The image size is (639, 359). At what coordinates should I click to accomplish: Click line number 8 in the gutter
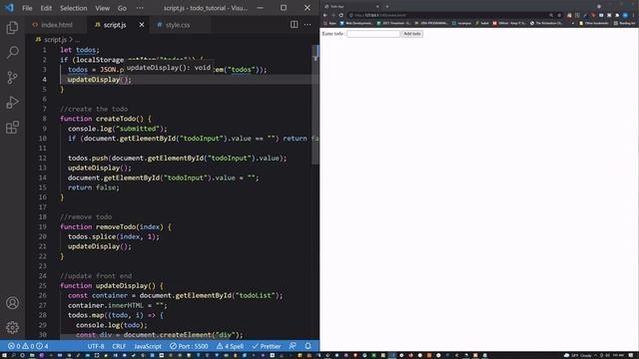pyautogui.click(x=44, y=119)
